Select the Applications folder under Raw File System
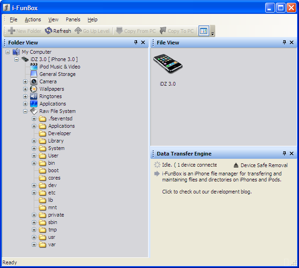Viewport: 299px width, 268px height. 62,126
